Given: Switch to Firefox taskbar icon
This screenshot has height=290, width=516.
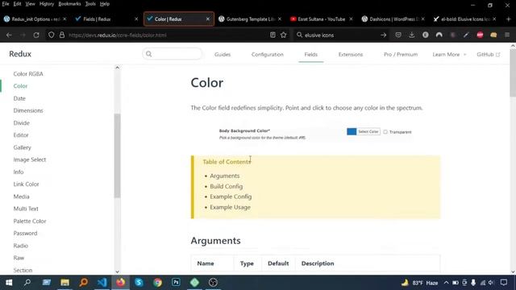Looking at the screenshot, I should (120, 283).
